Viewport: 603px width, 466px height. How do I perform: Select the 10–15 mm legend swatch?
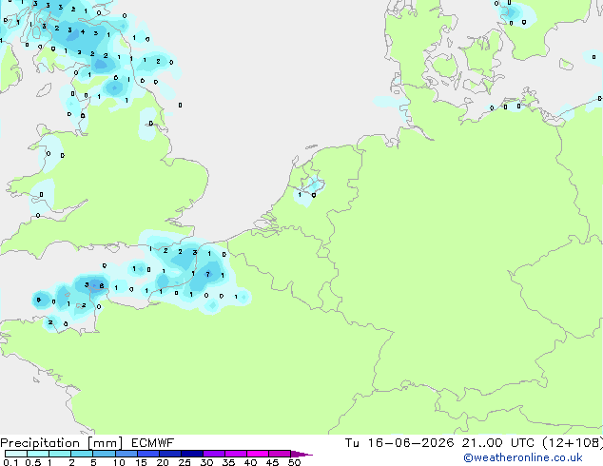(126, 454)
